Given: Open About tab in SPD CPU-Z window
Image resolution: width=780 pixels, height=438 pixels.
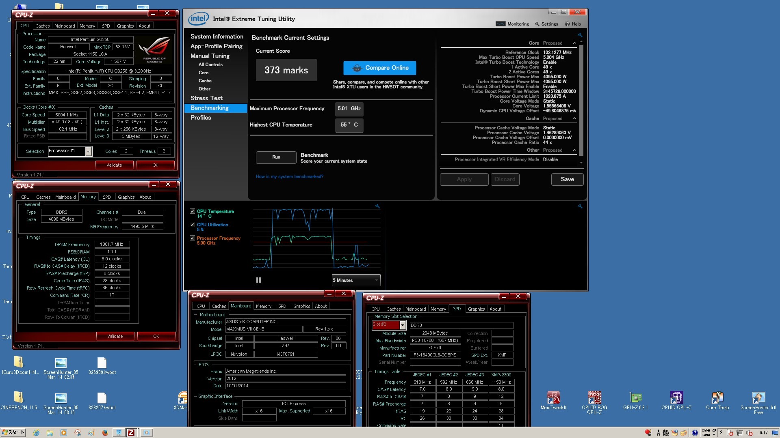Looking at the screenshot, I should (495, 309).
